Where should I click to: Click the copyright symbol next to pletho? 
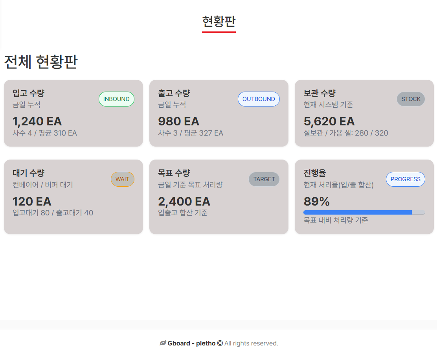[220, 343]
